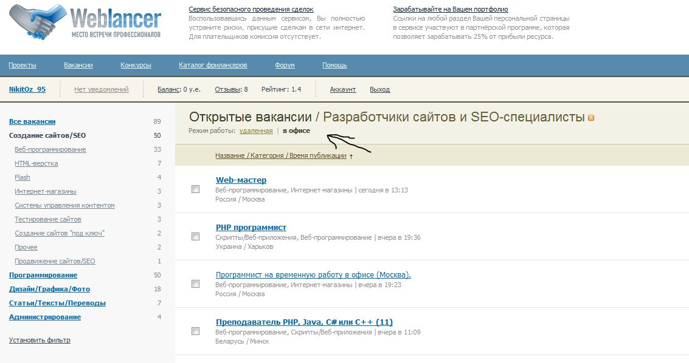The height and width of the screenshot is (363, 689).
Task: Visit the Форум page
Action: coord(285,65)
